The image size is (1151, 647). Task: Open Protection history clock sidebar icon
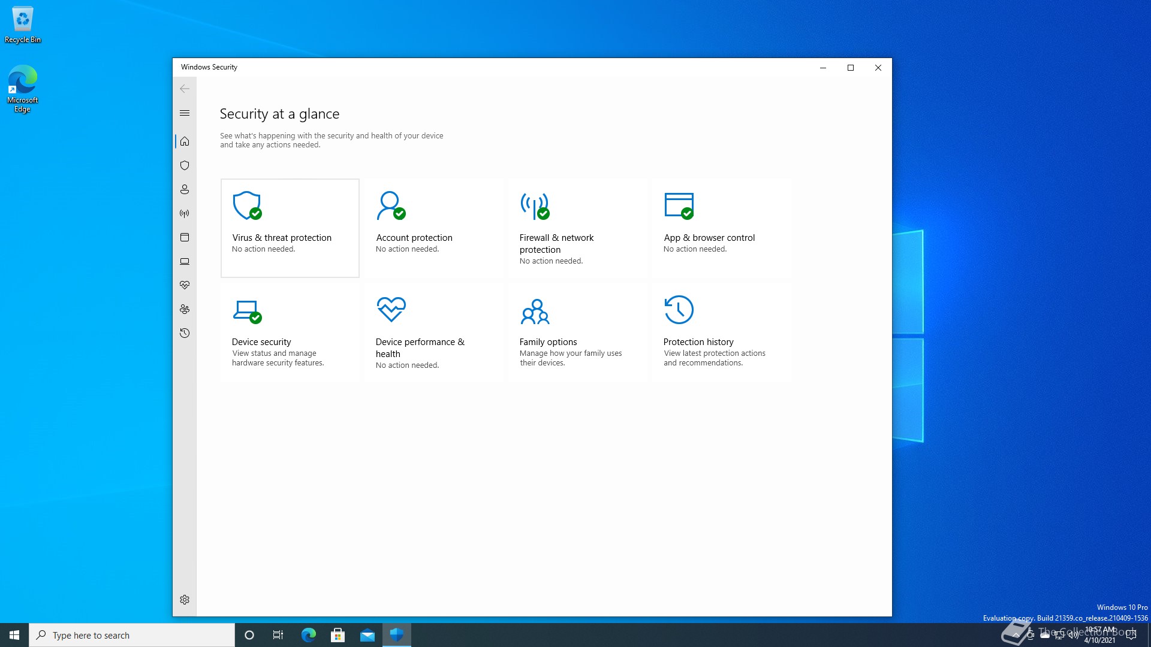pos(185,333)
